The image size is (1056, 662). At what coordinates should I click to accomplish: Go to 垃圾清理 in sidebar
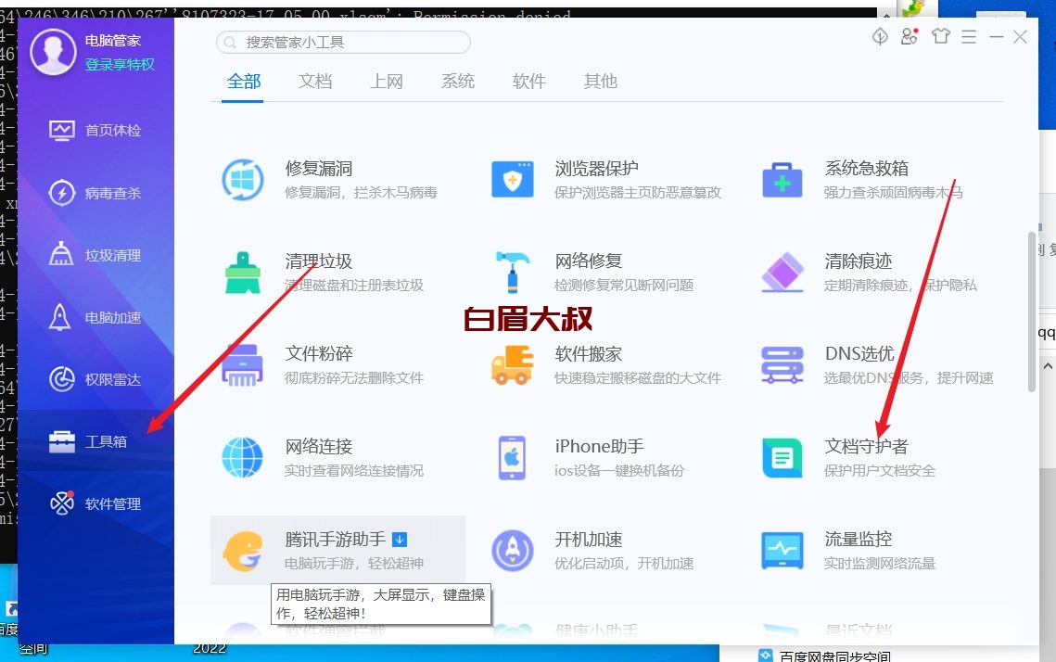95,255
